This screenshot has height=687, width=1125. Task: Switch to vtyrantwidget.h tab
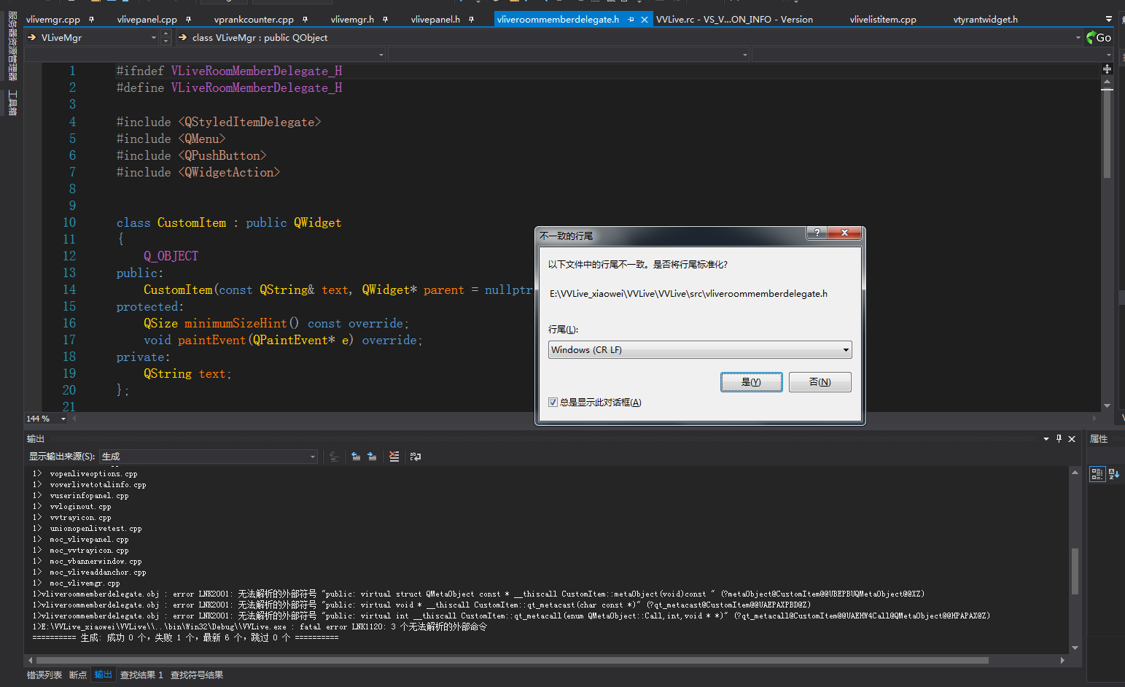click(x=986, y=20)
